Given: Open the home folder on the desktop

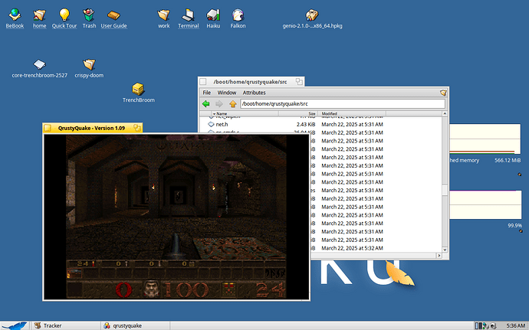Looking at the screenshot, I should (39, 15).
